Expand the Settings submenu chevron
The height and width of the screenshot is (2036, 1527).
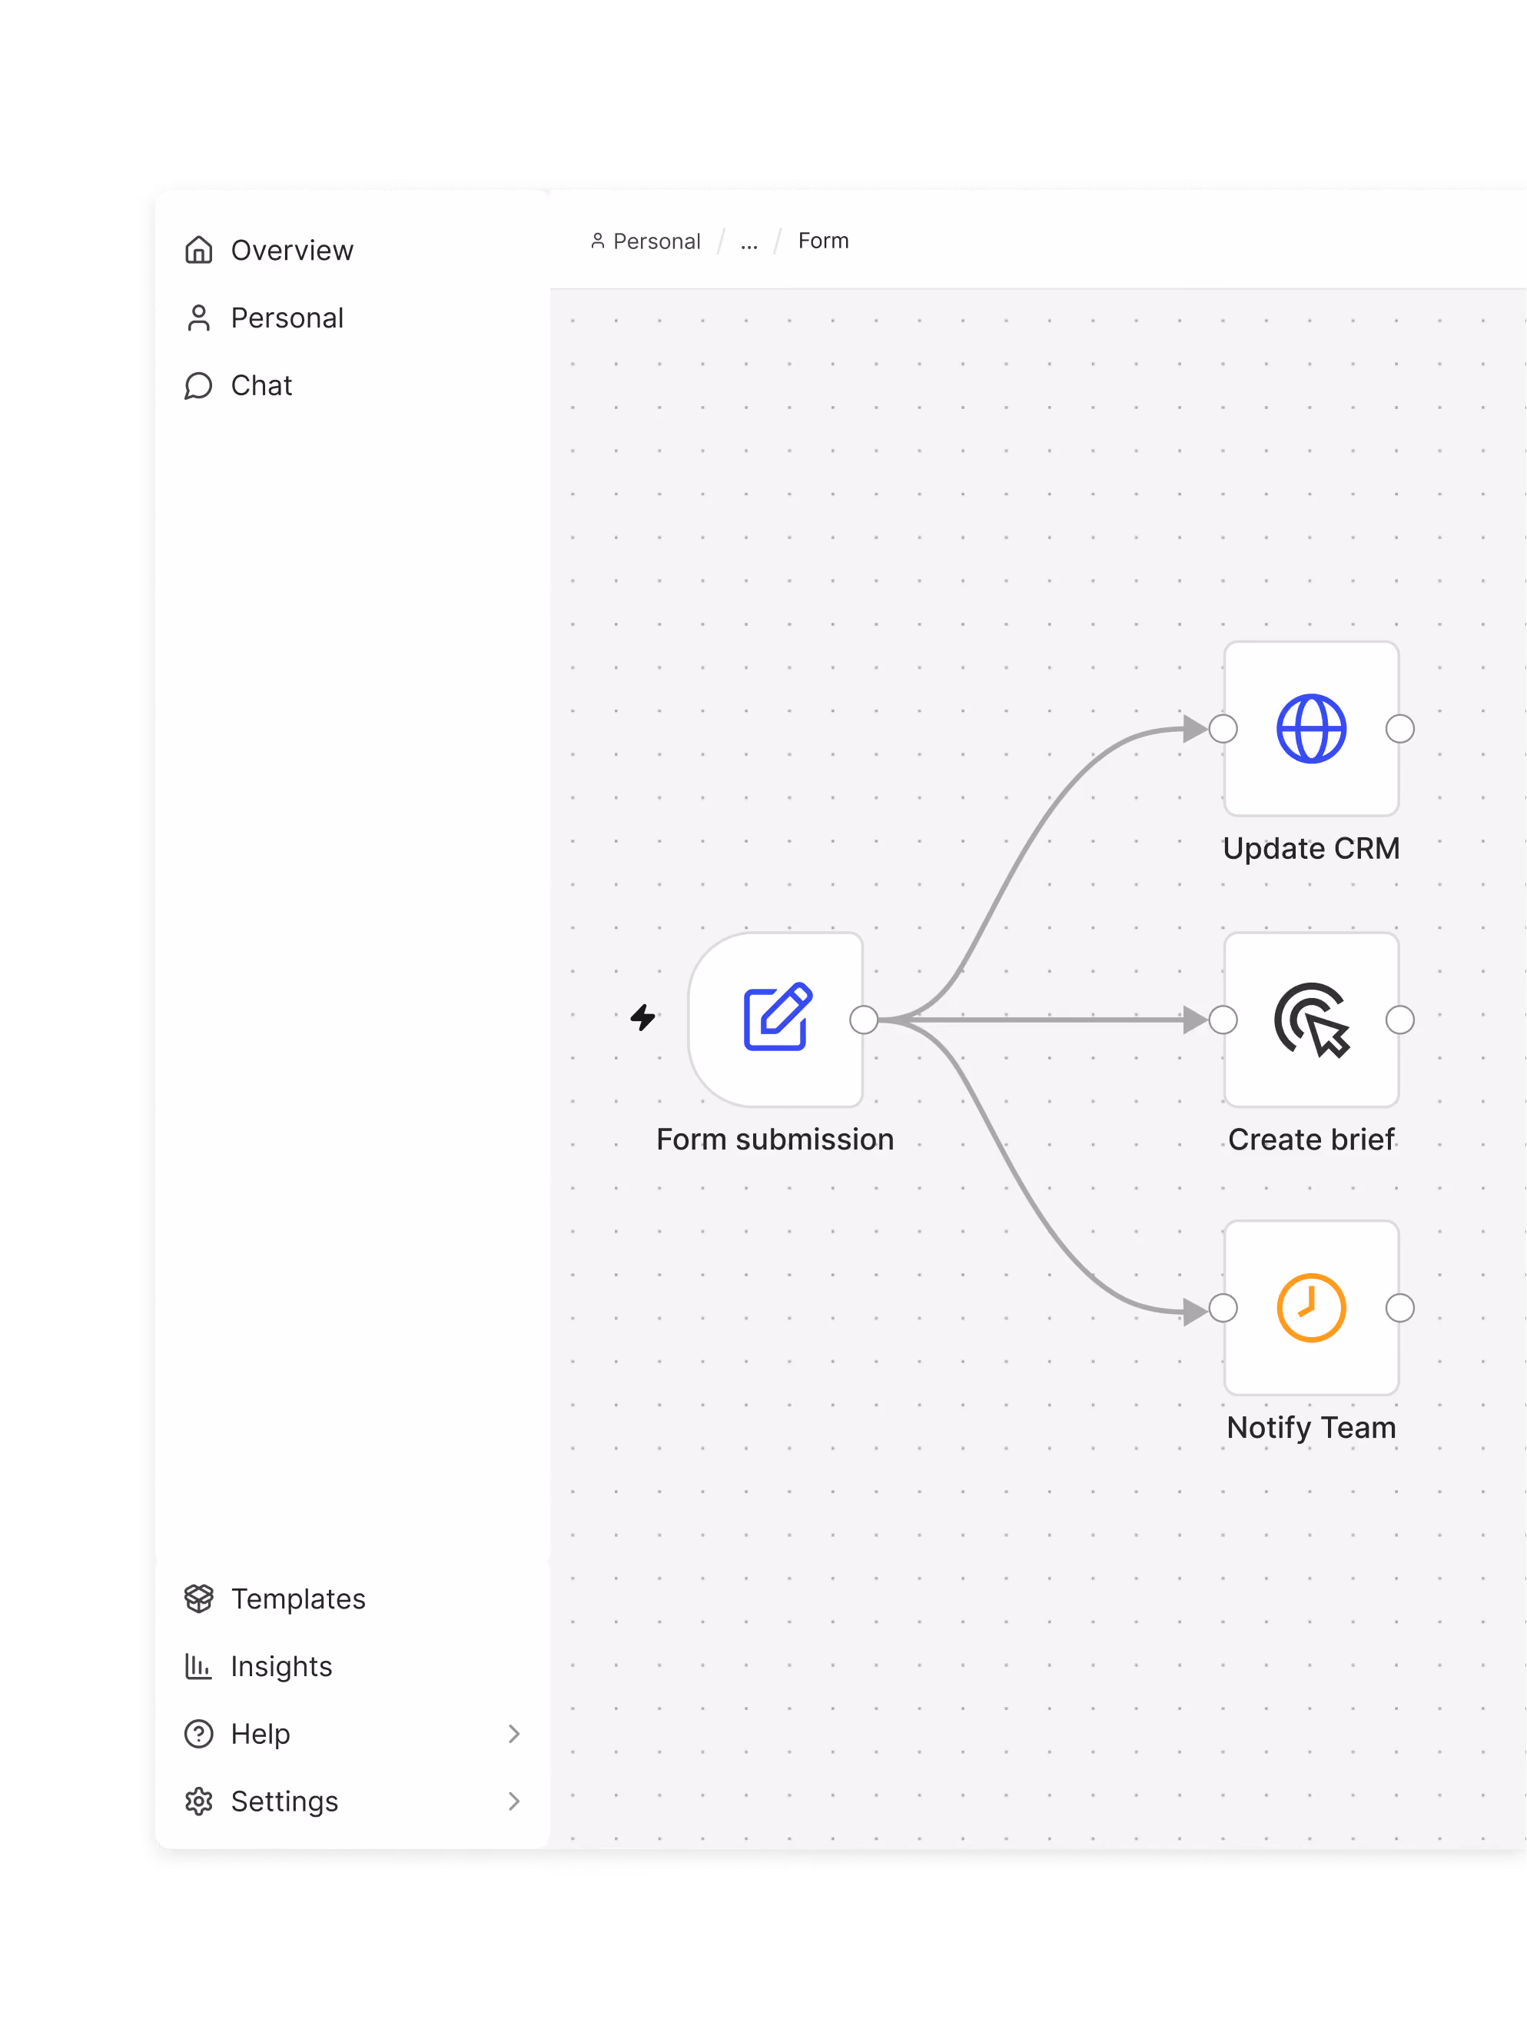pos(513,1801)
